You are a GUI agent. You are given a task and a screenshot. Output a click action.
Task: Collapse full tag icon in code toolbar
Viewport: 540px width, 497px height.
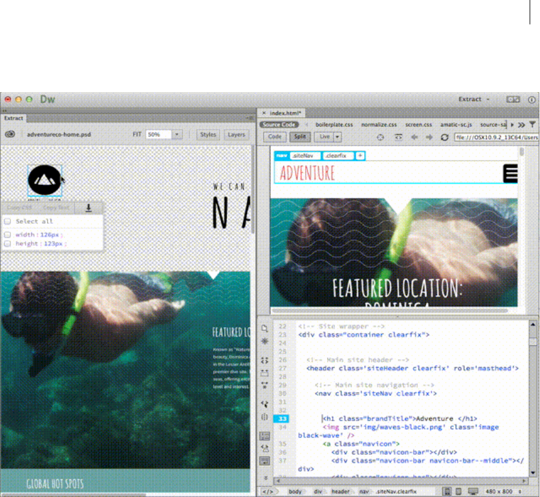(264, 360)
